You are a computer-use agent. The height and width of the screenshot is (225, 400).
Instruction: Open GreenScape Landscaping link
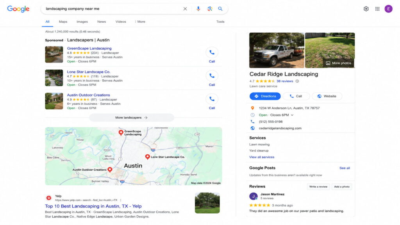(x=89, y=48)
